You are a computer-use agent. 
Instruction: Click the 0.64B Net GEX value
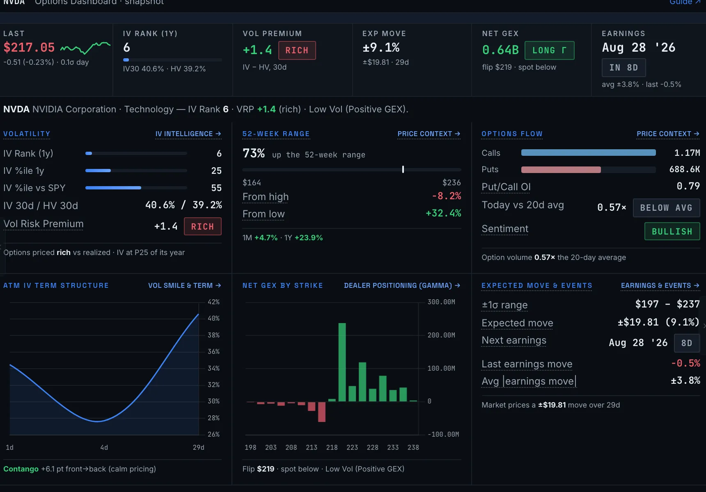tap(500, 50)
